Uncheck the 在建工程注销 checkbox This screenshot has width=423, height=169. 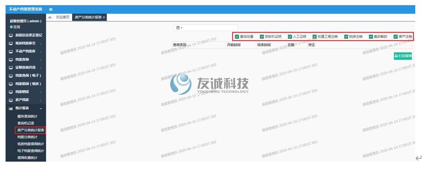coord(315,36)
